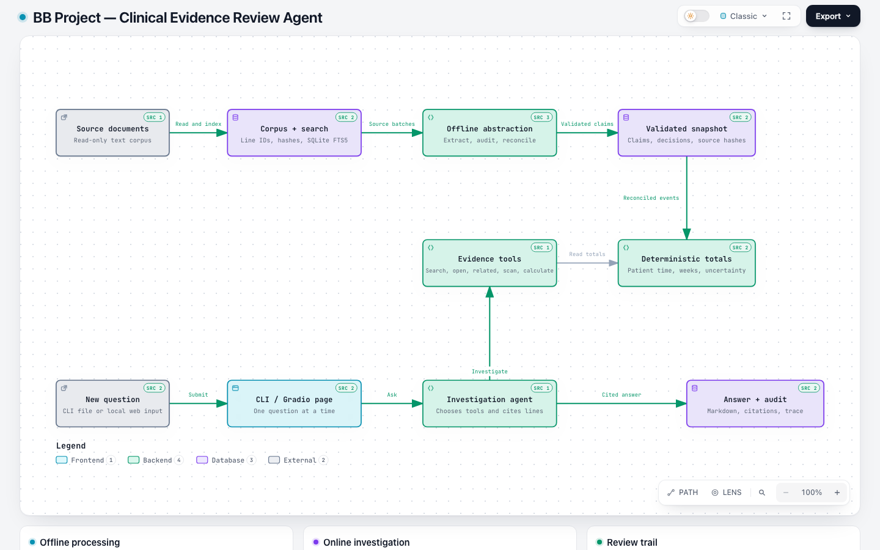Click the search magnifier icon

[762, 493]
